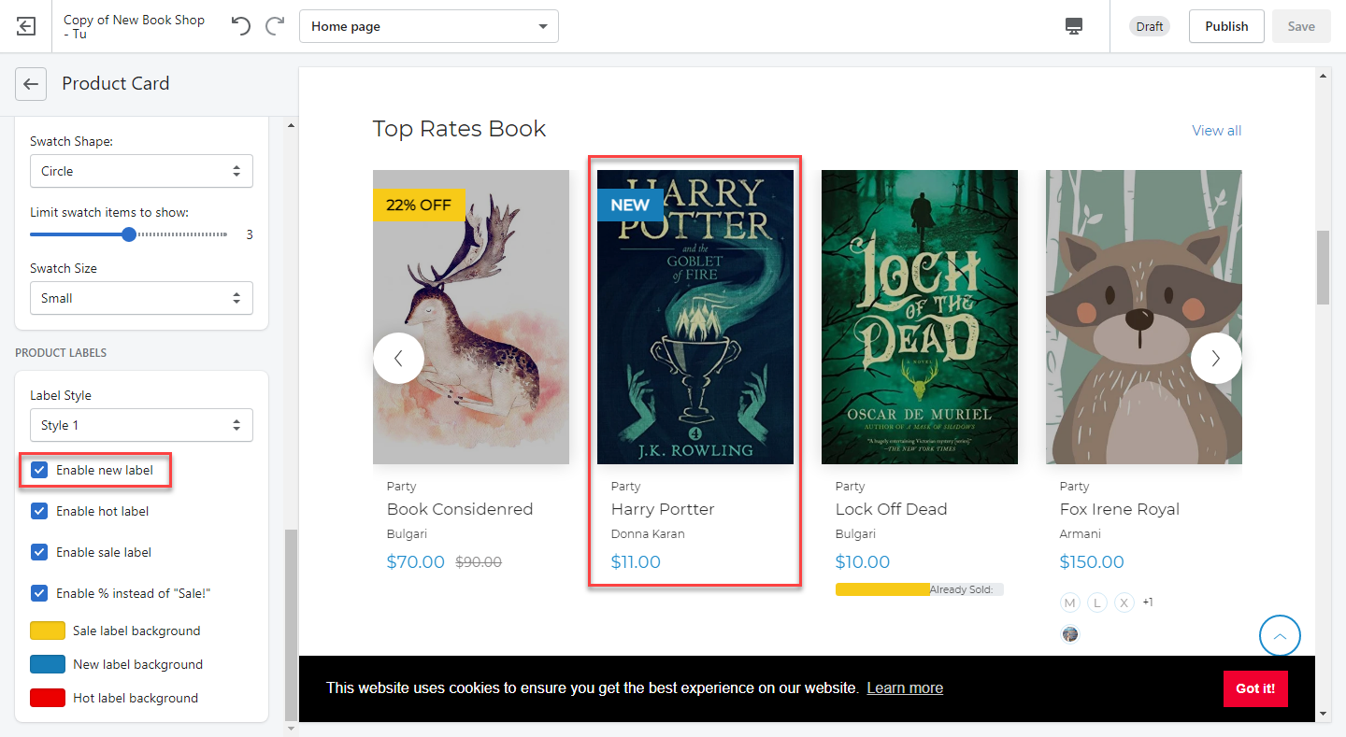Click the +1 more swatches indicator
Image resolution: width=1346 pixels, height=737 pixels.
(x=1148, y=602)
